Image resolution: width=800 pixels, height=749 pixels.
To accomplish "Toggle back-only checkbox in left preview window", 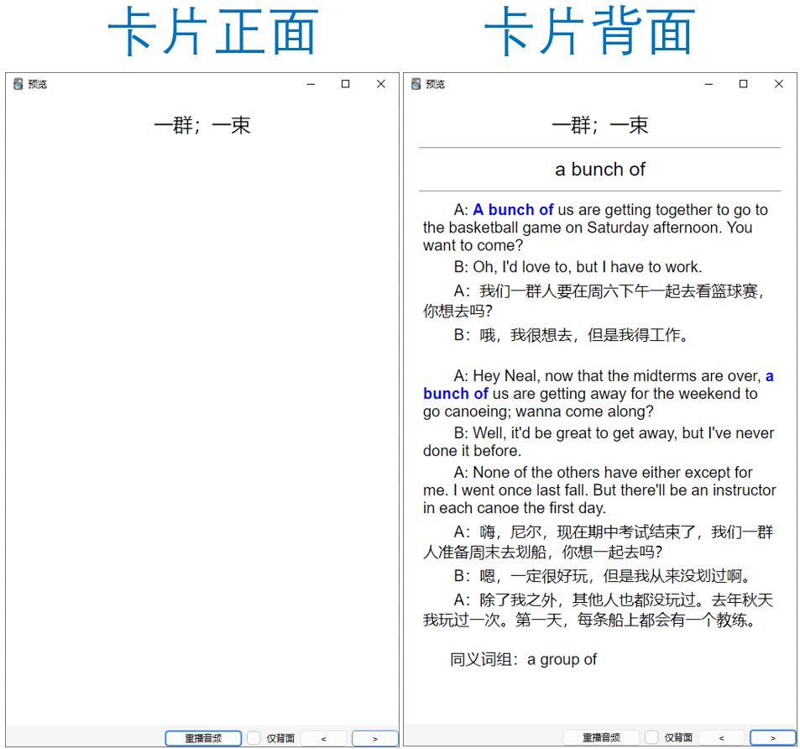I will click(254, 738).
